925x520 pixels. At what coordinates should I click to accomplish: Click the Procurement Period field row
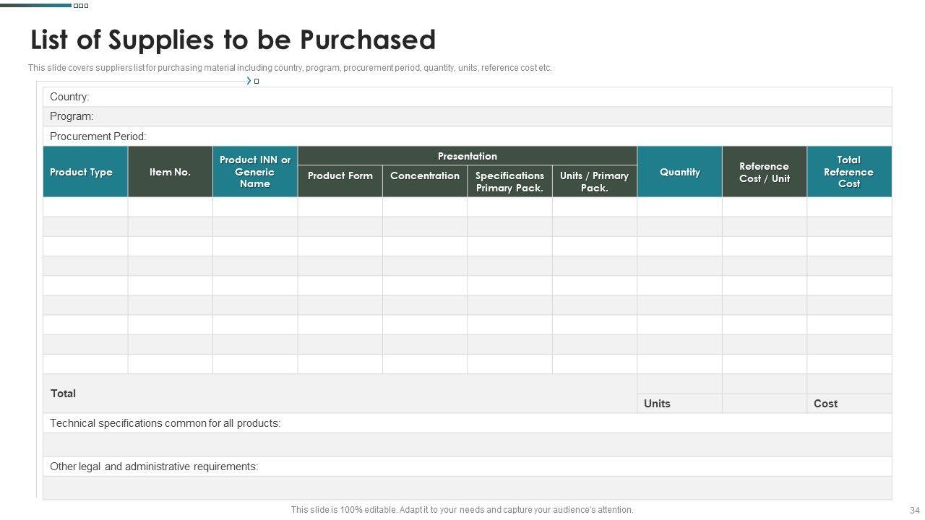pos(467,136)
